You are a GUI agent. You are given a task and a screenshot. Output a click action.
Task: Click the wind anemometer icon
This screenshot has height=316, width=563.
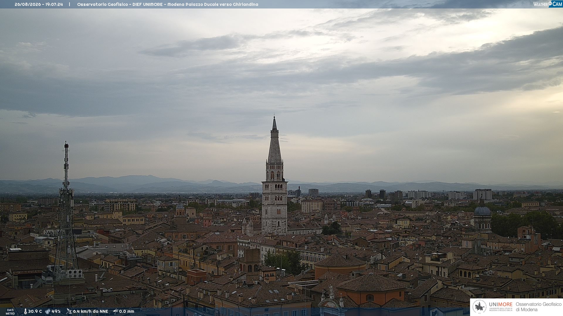coord(69,311)
